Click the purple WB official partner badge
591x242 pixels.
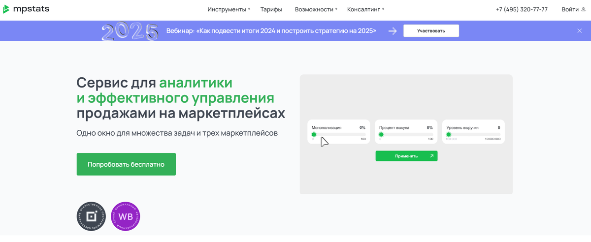[126, 216]
